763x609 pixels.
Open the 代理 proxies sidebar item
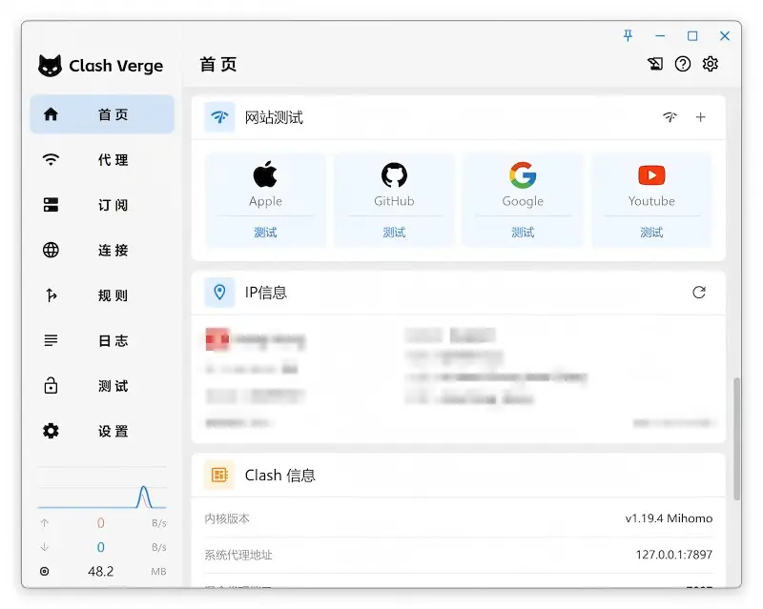point(102,159)
